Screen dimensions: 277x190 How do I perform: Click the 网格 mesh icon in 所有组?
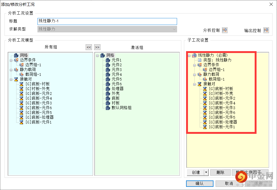pos(16,55)
